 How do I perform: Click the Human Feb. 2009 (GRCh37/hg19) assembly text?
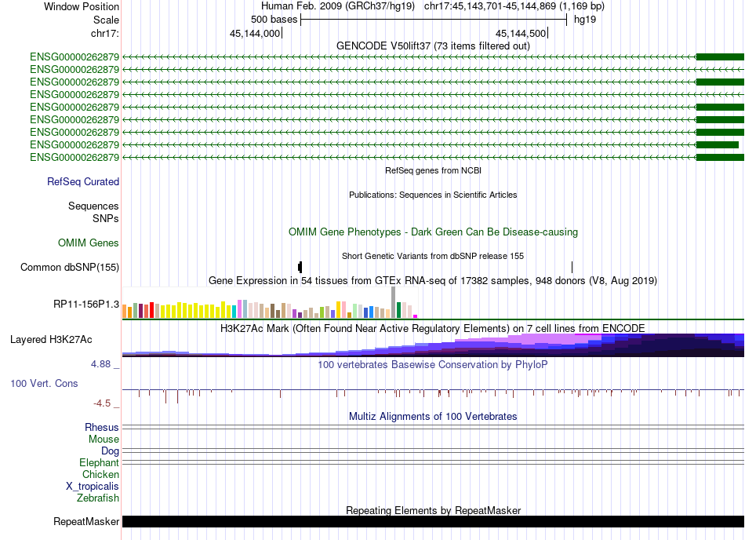pos(338,6)
